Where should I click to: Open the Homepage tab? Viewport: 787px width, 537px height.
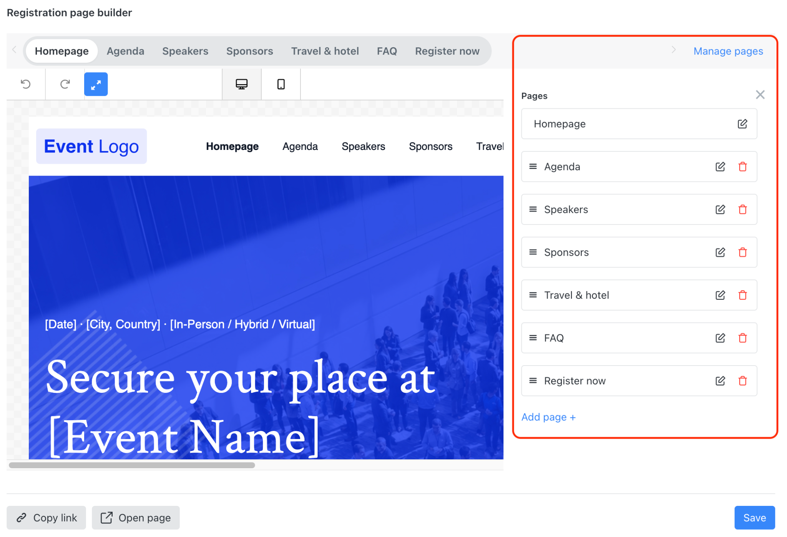coord(61,51)
